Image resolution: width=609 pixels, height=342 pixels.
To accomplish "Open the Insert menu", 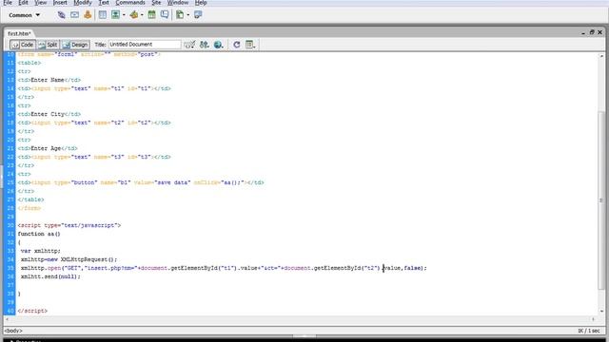I will (60, 3).
